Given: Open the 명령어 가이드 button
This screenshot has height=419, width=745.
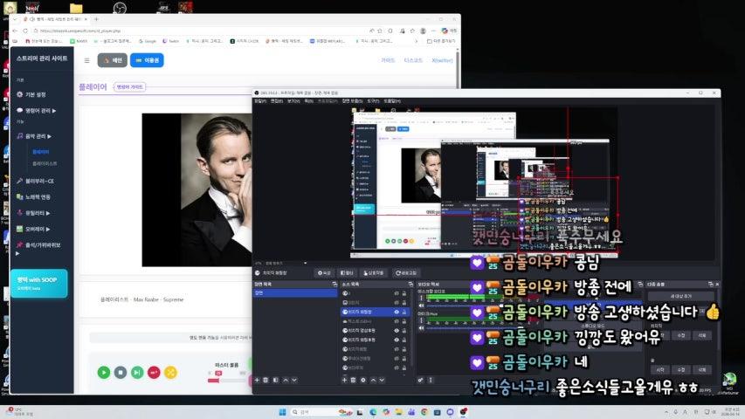Looking at the screenshot, I should (130, 87).
